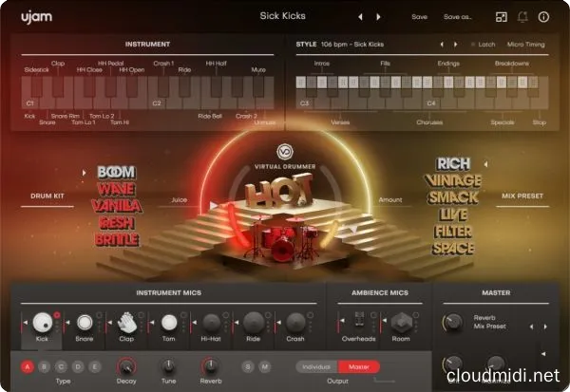
Task: Choose the Boom drum kit
Action: pos(116,172)
